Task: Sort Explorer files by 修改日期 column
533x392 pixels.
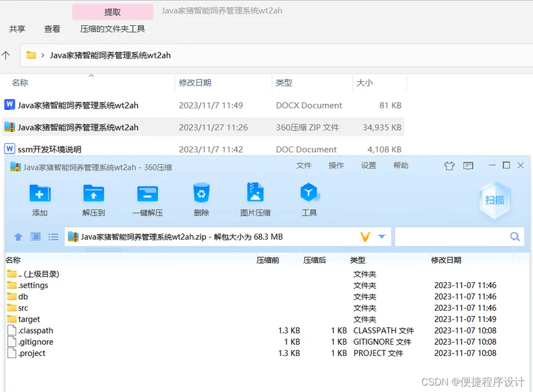Action: click(195, 83)
